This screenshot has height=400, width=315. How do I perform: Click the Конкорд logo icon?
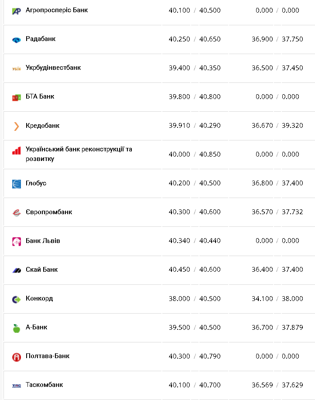(17, 299)
